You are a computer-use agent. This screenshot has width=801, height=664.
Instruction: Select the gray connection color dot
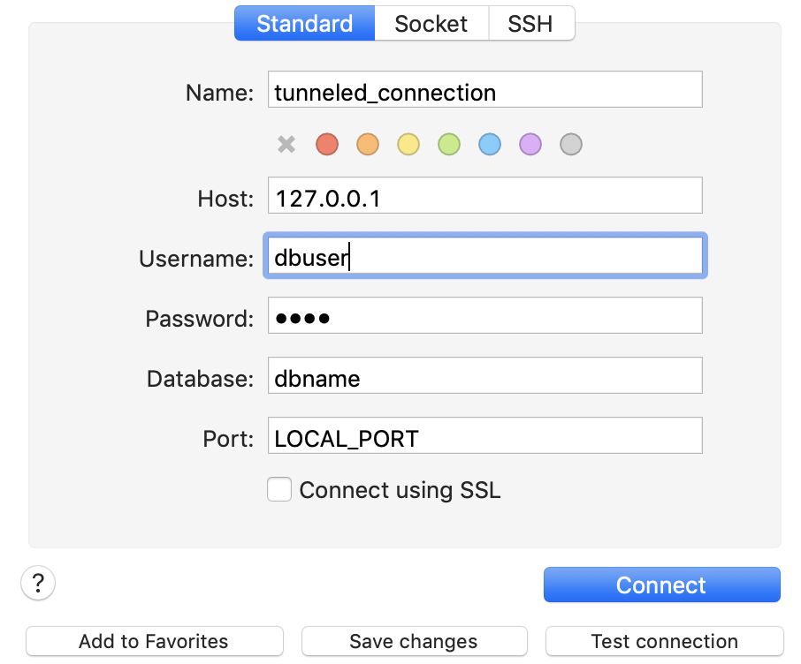click(570, 144)
